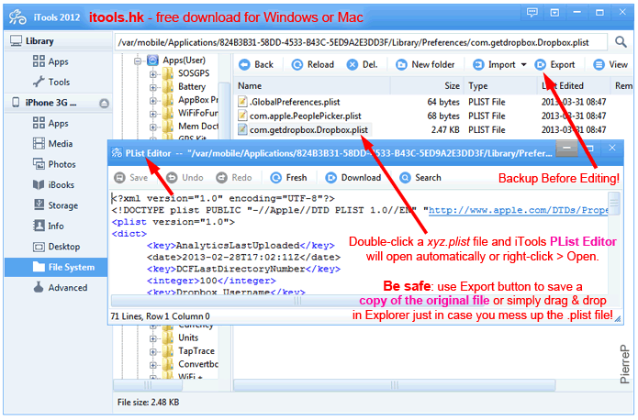Image resolution: width=638 pixels, height=420 pixels.
Task: Save the plist in PList Editor
Action: [x=131, y=178]
